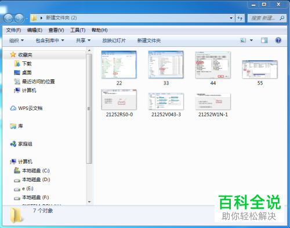
Task: Select the image thumbnail named 22
Action: (119, 65)
